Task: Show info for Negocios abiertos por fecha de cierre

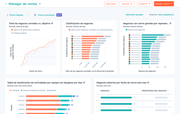Action: click(x=148, y=83)
